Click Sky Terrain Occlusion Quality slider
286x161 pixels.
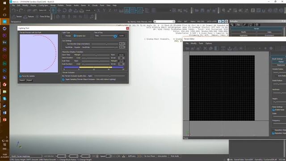click(x=109, y=76)
